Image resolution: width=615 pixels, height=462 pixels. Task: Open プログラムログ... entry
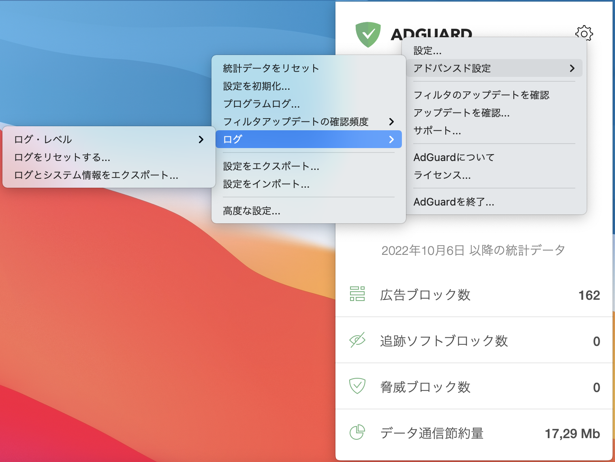(x=309, y=104)
